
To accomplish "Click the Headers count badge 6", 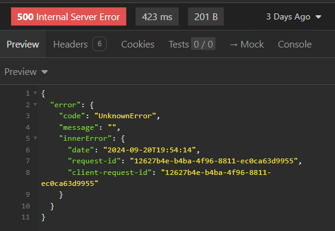I will [99, 44].
